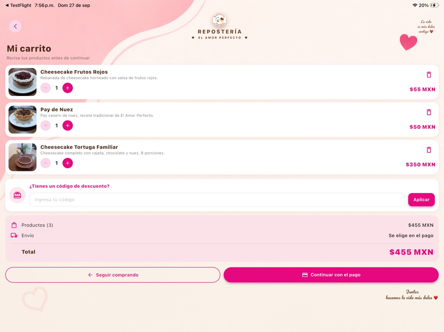444x332 pixels.
Task: Tap the $55 MXN price
Action: pos(422,89)
